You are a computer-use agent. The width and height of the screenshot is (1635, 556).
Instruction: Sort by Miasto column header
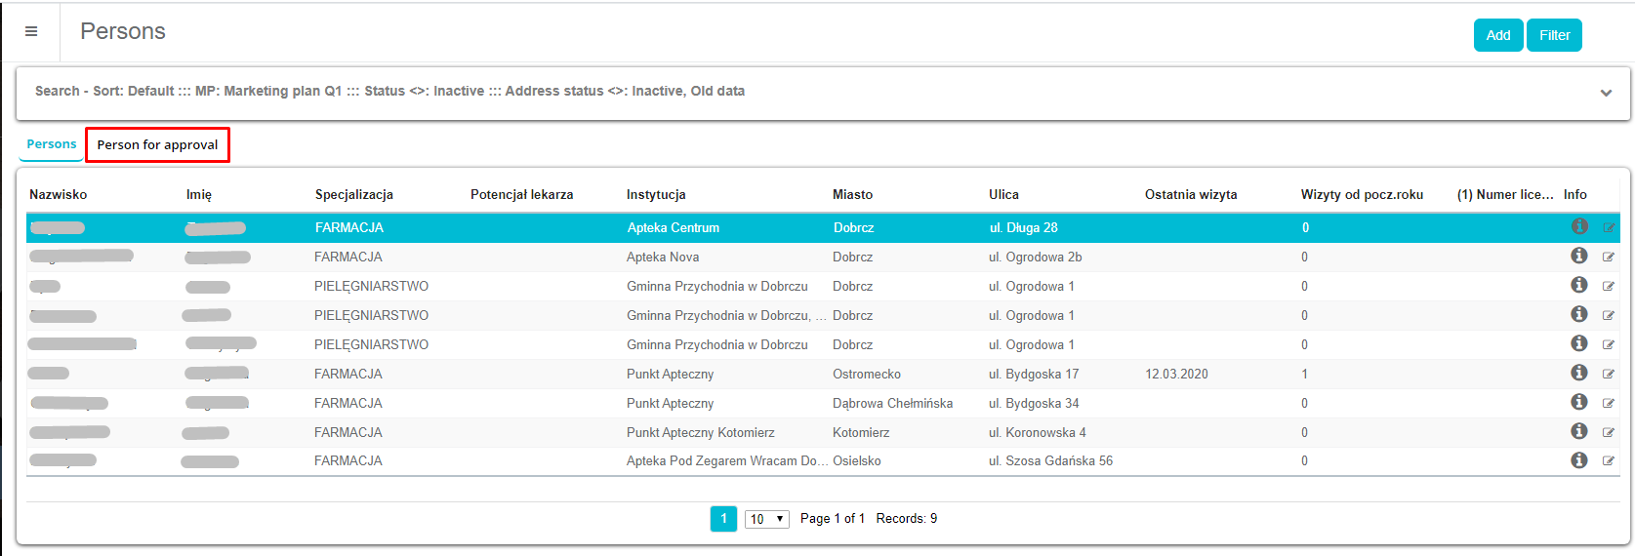coord(852,194)
